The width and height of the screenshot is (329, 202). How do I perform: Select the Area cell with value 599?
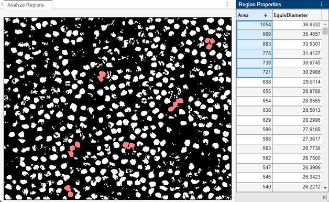[x=254, y=130]
